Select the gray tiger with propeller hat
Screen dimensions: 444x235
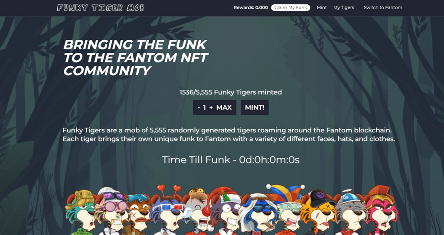click(x=350, y=212)
